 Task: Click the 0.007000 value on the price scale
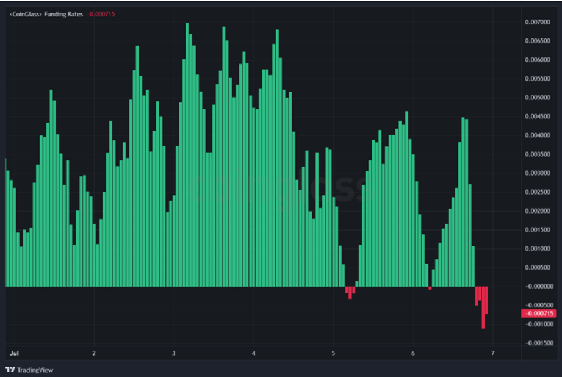coord(538,21)
